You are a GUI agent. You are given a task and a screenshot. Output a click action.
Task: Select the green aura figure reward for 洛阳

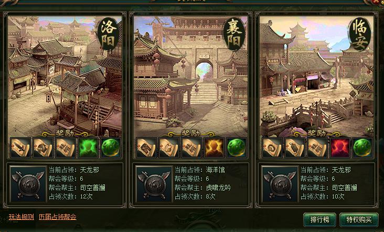click(x=88, y=147)
